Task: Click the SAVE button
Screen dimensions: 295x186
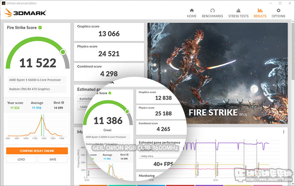Action: coord(53,159)
